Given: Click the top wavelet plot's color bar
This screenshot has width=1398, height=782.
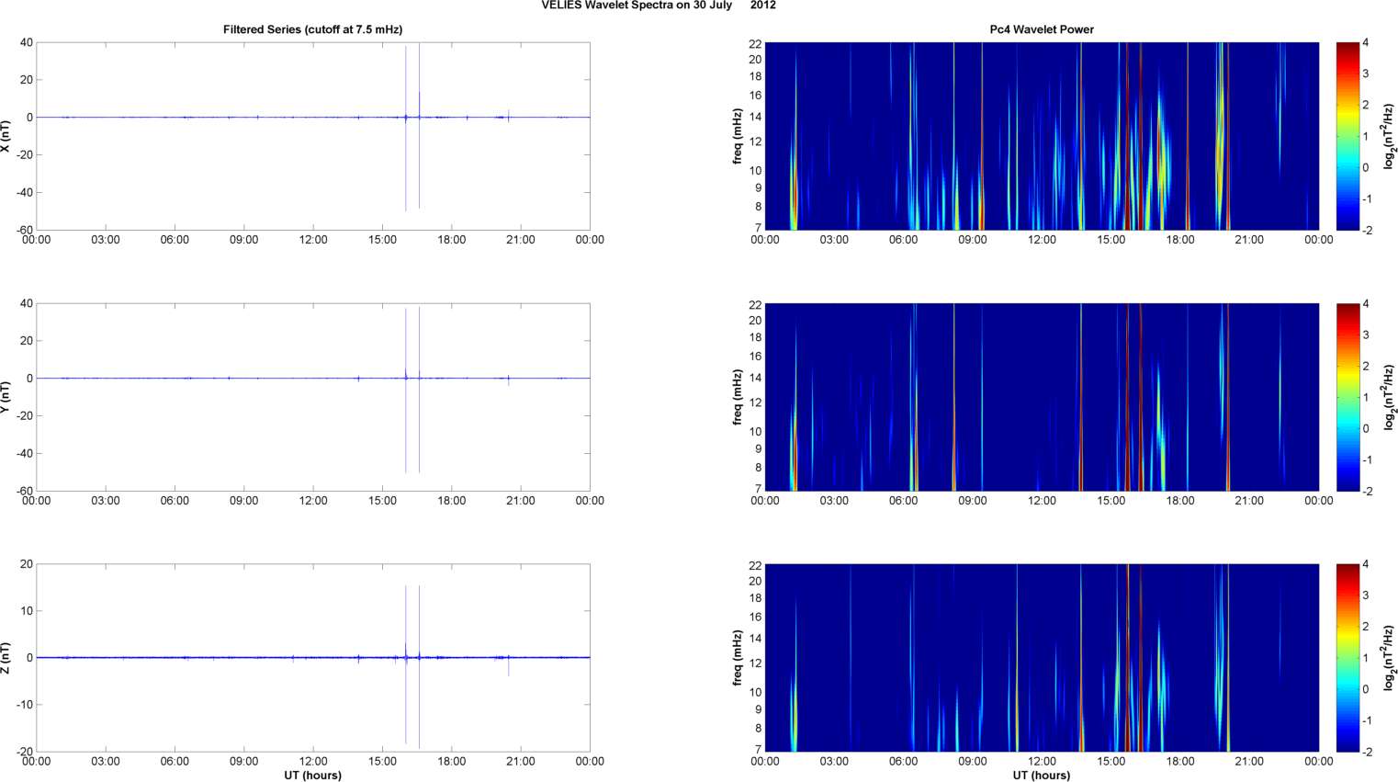Looking at the screenshot, I should pyautogui.click(x=1347, y=136).
